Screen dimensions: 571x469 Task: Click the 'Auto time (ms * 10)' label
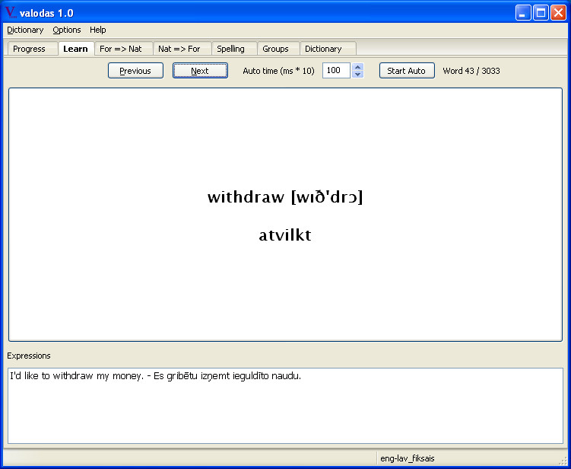[x=278, y=71]
